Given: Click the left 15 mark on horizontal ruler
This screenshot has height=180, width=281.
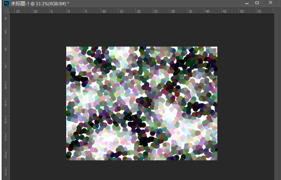Looking at the screenshot, I should (x=18, y=11).
